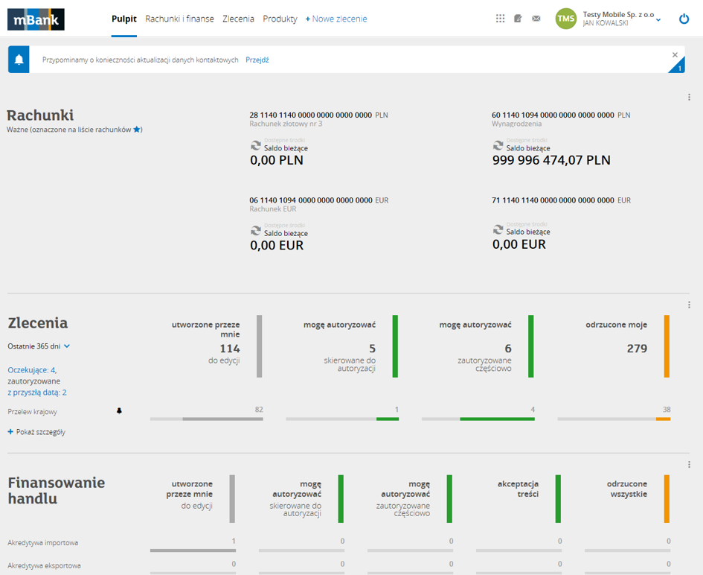703x575 pixels.
Task: Open the Ostatnie 365 dni dropdown
Action: (x=39, y=346)
